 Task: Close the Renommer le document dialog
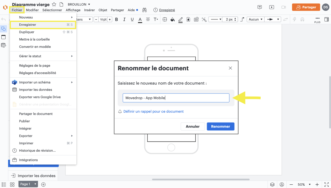pos(230,68)
